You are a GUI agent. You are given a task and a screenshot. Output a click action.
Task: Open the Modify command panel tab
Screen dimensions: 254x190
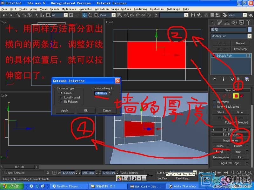pos(220,22)
